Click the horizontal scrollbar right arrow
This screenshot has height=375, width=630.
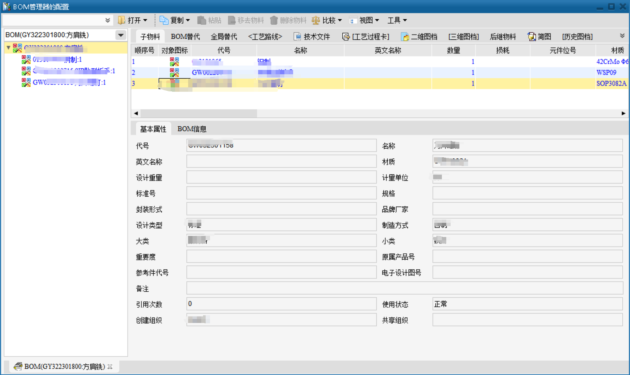tap(623, 114)
